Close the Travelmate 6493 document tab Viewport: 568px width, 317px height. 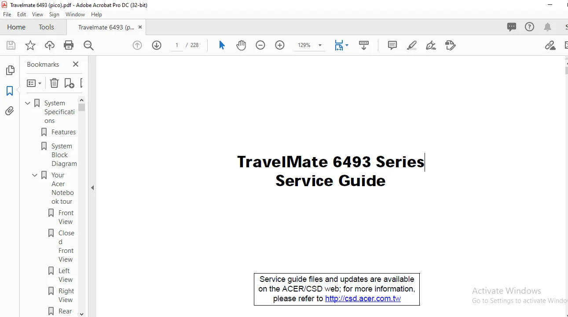[140, 27]
